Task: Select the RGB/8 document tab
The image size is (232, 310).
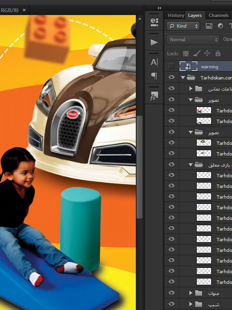Action: pos(10,10)
